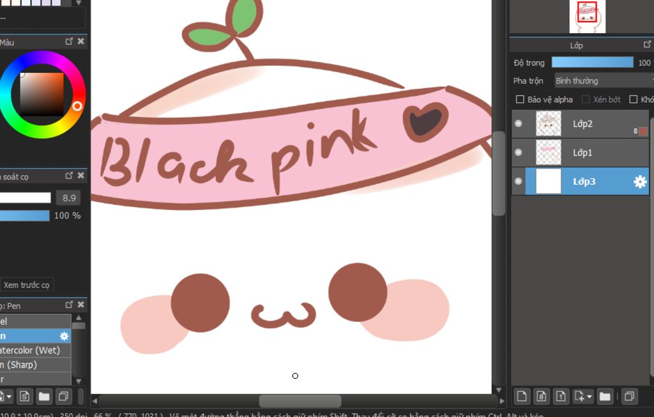Open the add layer plus dropdown

[582, 396]
